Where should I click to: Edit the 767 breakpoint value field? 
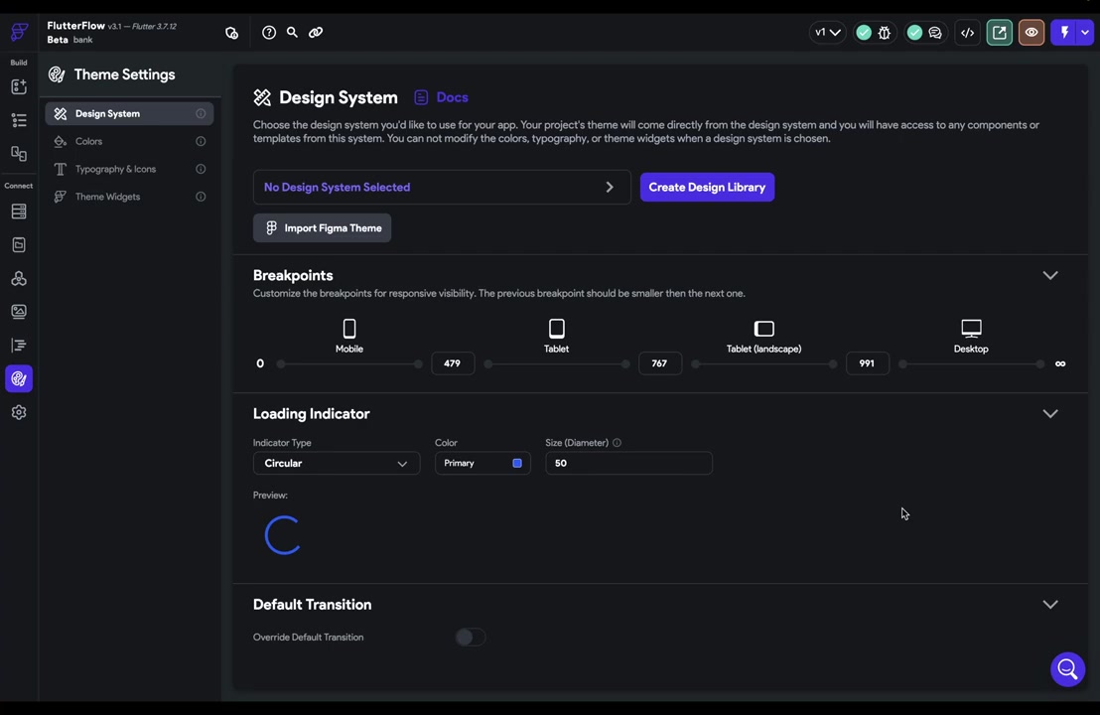(x=659, y=363)
